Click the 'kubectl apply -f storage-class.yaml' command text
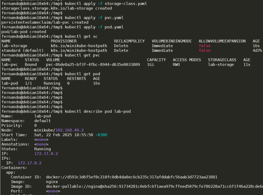This screenshot has width=263, height=195. click(x=106, y=4)
